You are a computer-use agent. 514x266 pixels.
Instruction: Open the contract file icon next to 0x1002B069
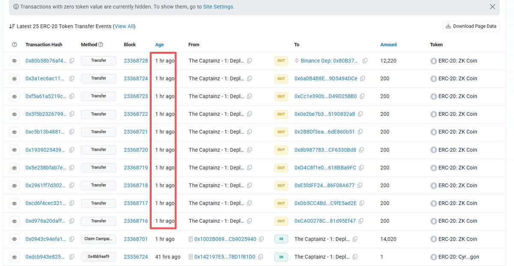click(190, 239)
